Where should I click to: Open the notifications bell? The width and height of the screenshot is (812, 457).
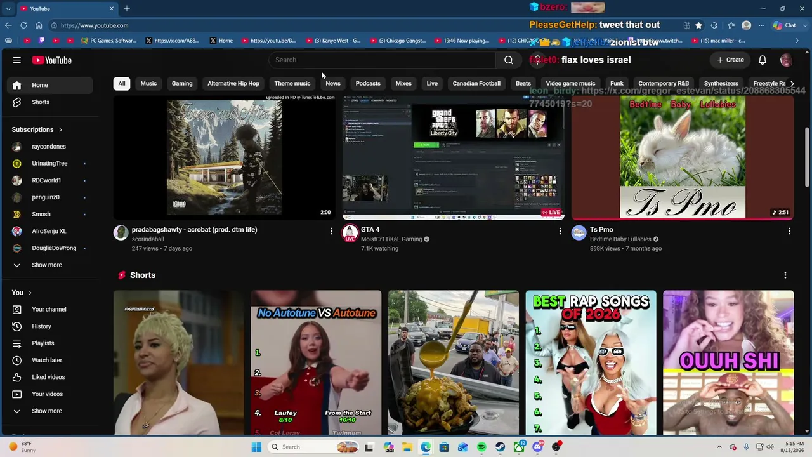click(x=763, y=60)
